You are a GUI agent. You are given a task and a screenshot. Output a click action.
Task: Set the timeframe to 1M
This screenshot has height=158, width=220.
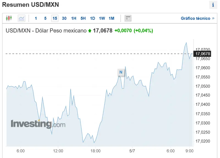pos(111,18)
